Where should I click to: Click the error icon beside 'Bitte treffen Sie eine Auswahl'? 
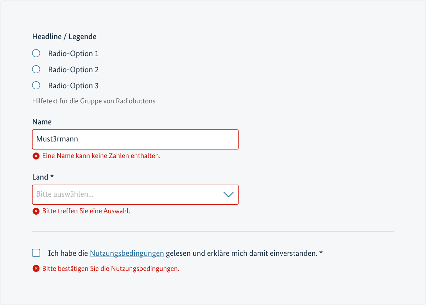click(36, 211)
